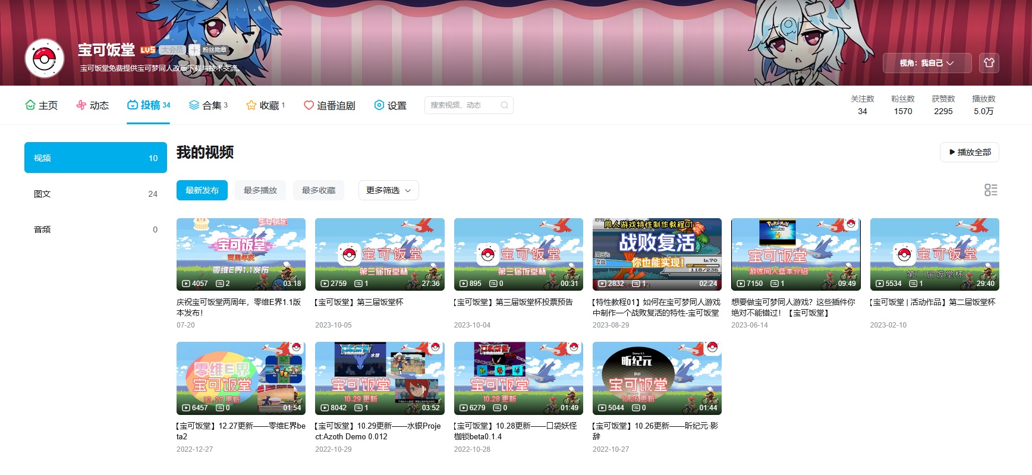This screenshot has width=1032, height=475.
Task: Click the search magnifier icon
Action: 504,105
